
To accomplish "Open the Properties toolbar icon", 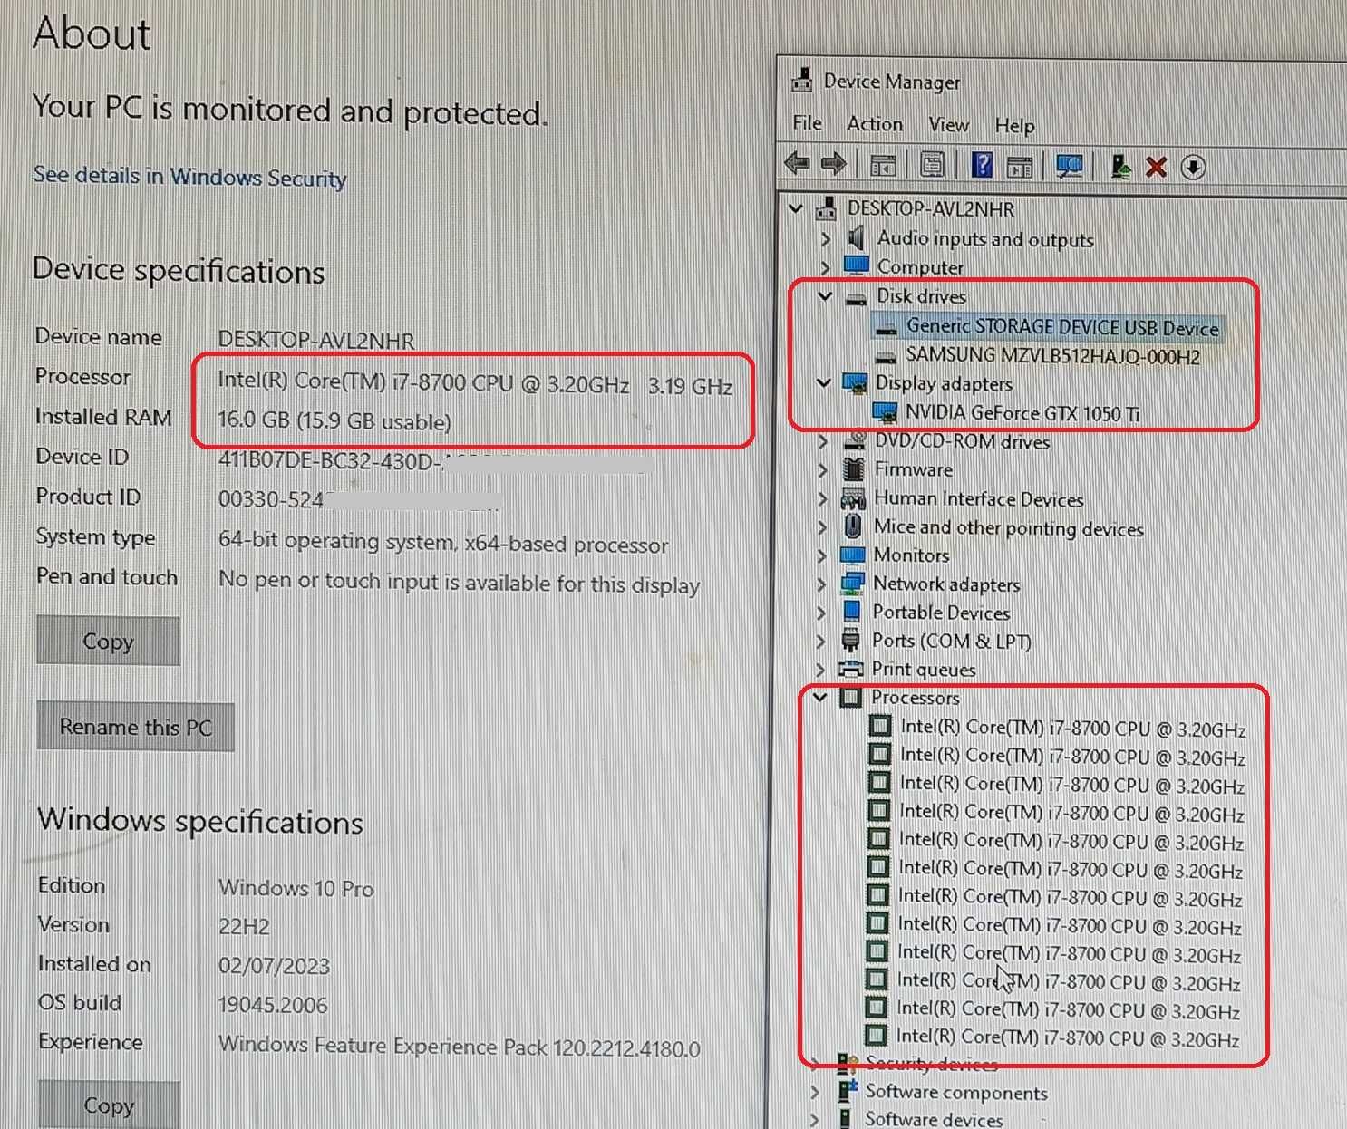I will (932, 165).
